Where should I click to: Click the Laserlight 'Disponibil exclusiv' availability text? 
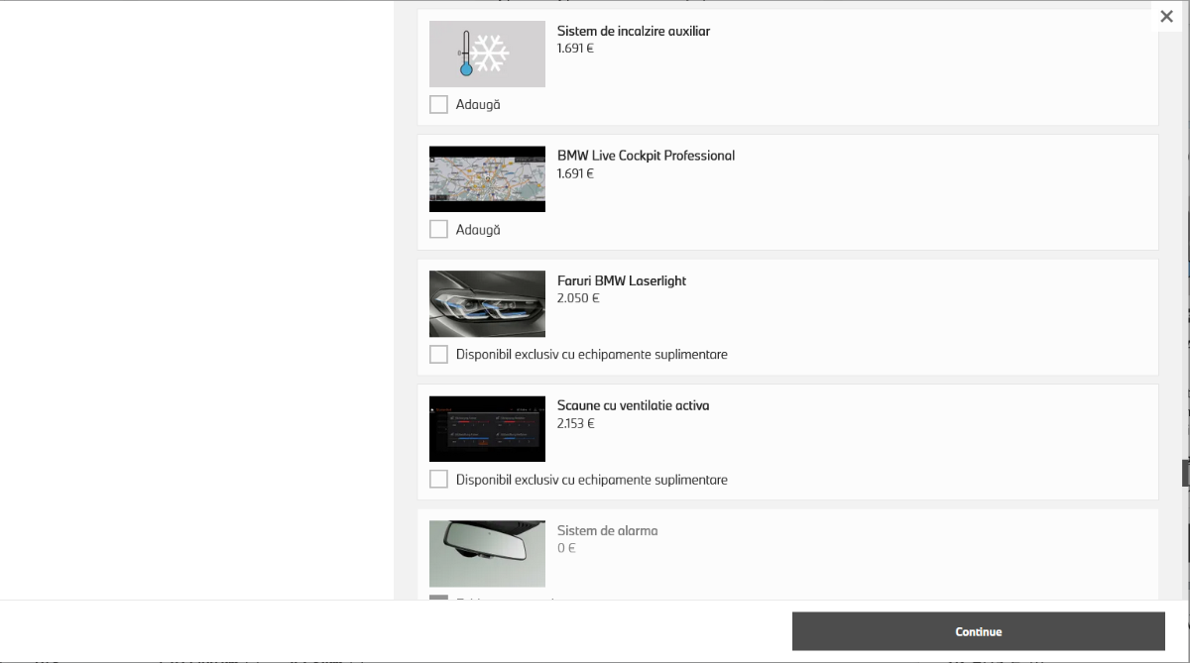click(592, 354)
